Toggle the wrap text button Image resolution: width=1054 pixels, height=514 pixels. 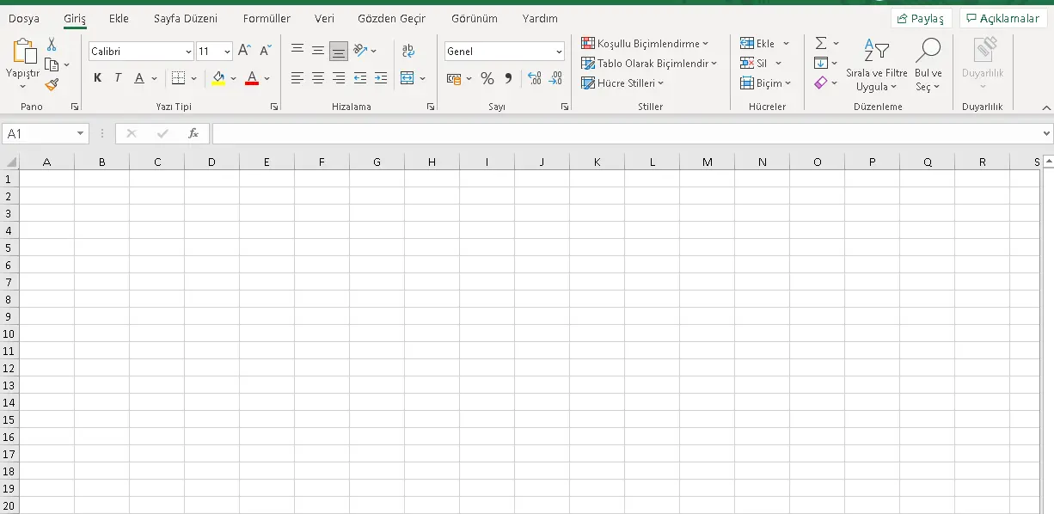tap(408, 51)
